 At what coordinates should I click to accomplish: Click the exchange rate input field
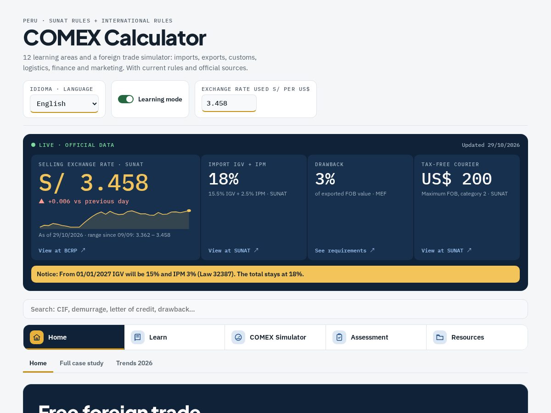pyautogui.click(x=229, y=103)
